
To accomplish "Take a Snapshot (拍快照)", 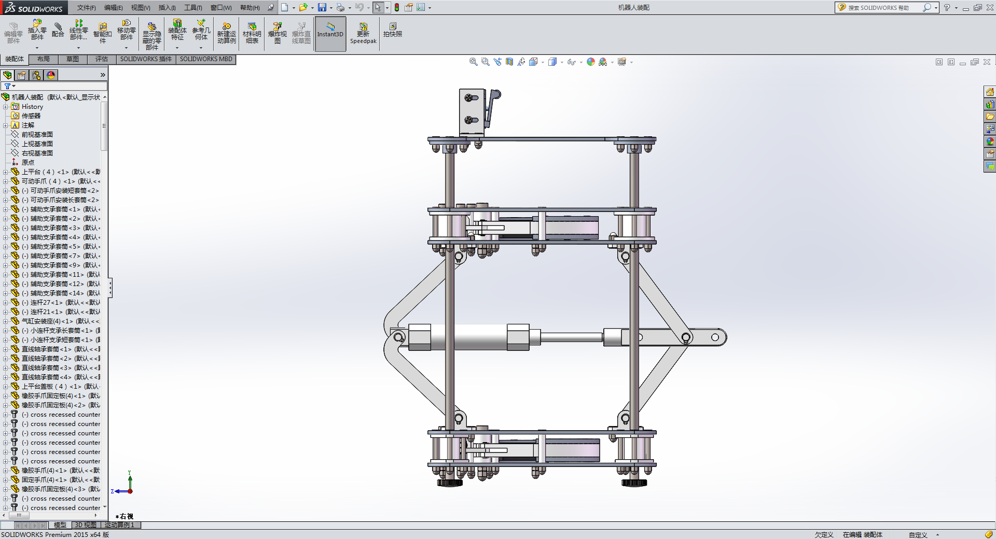I will point(393,30).
